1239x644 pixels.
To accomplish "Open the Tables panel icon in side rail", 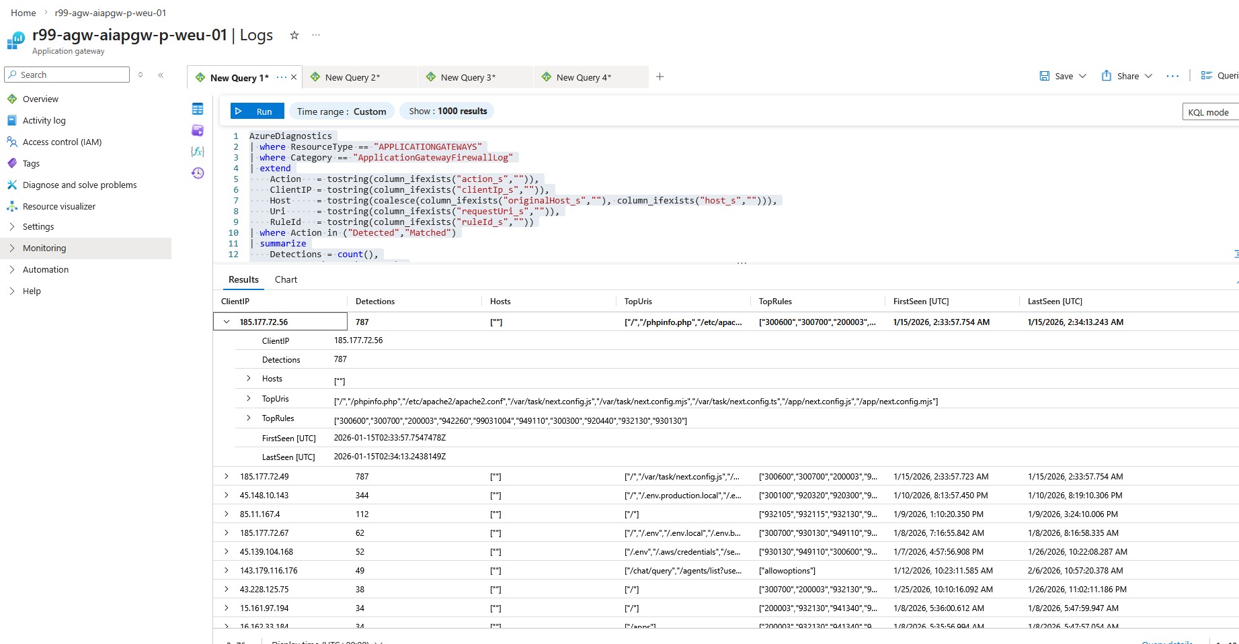I will pyautogui.click(x=198, y=109).
